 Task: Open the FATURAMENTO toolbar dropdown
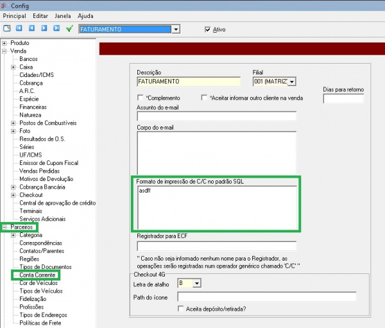(176, 29)
